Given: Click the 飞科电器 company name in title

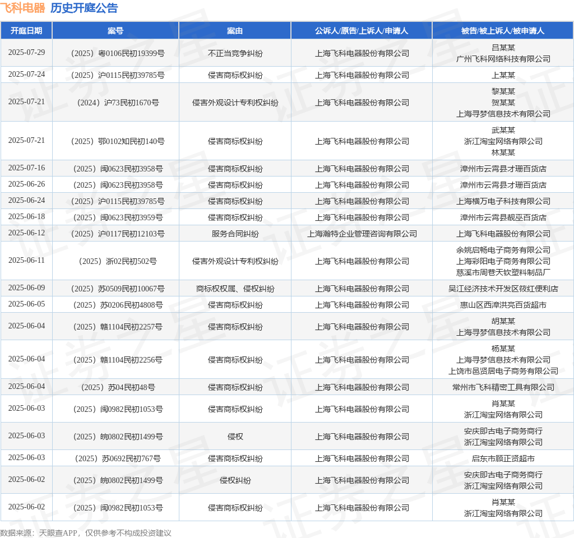Looking at the screenshot, I should [22, 8].
